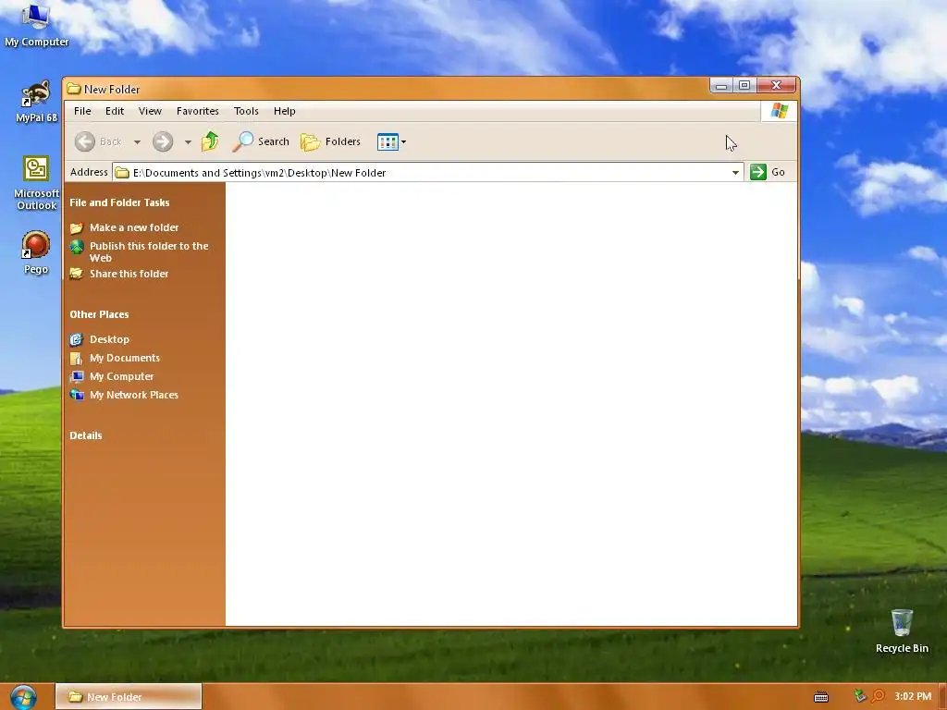Open the Start menu orb

point(23,697)
